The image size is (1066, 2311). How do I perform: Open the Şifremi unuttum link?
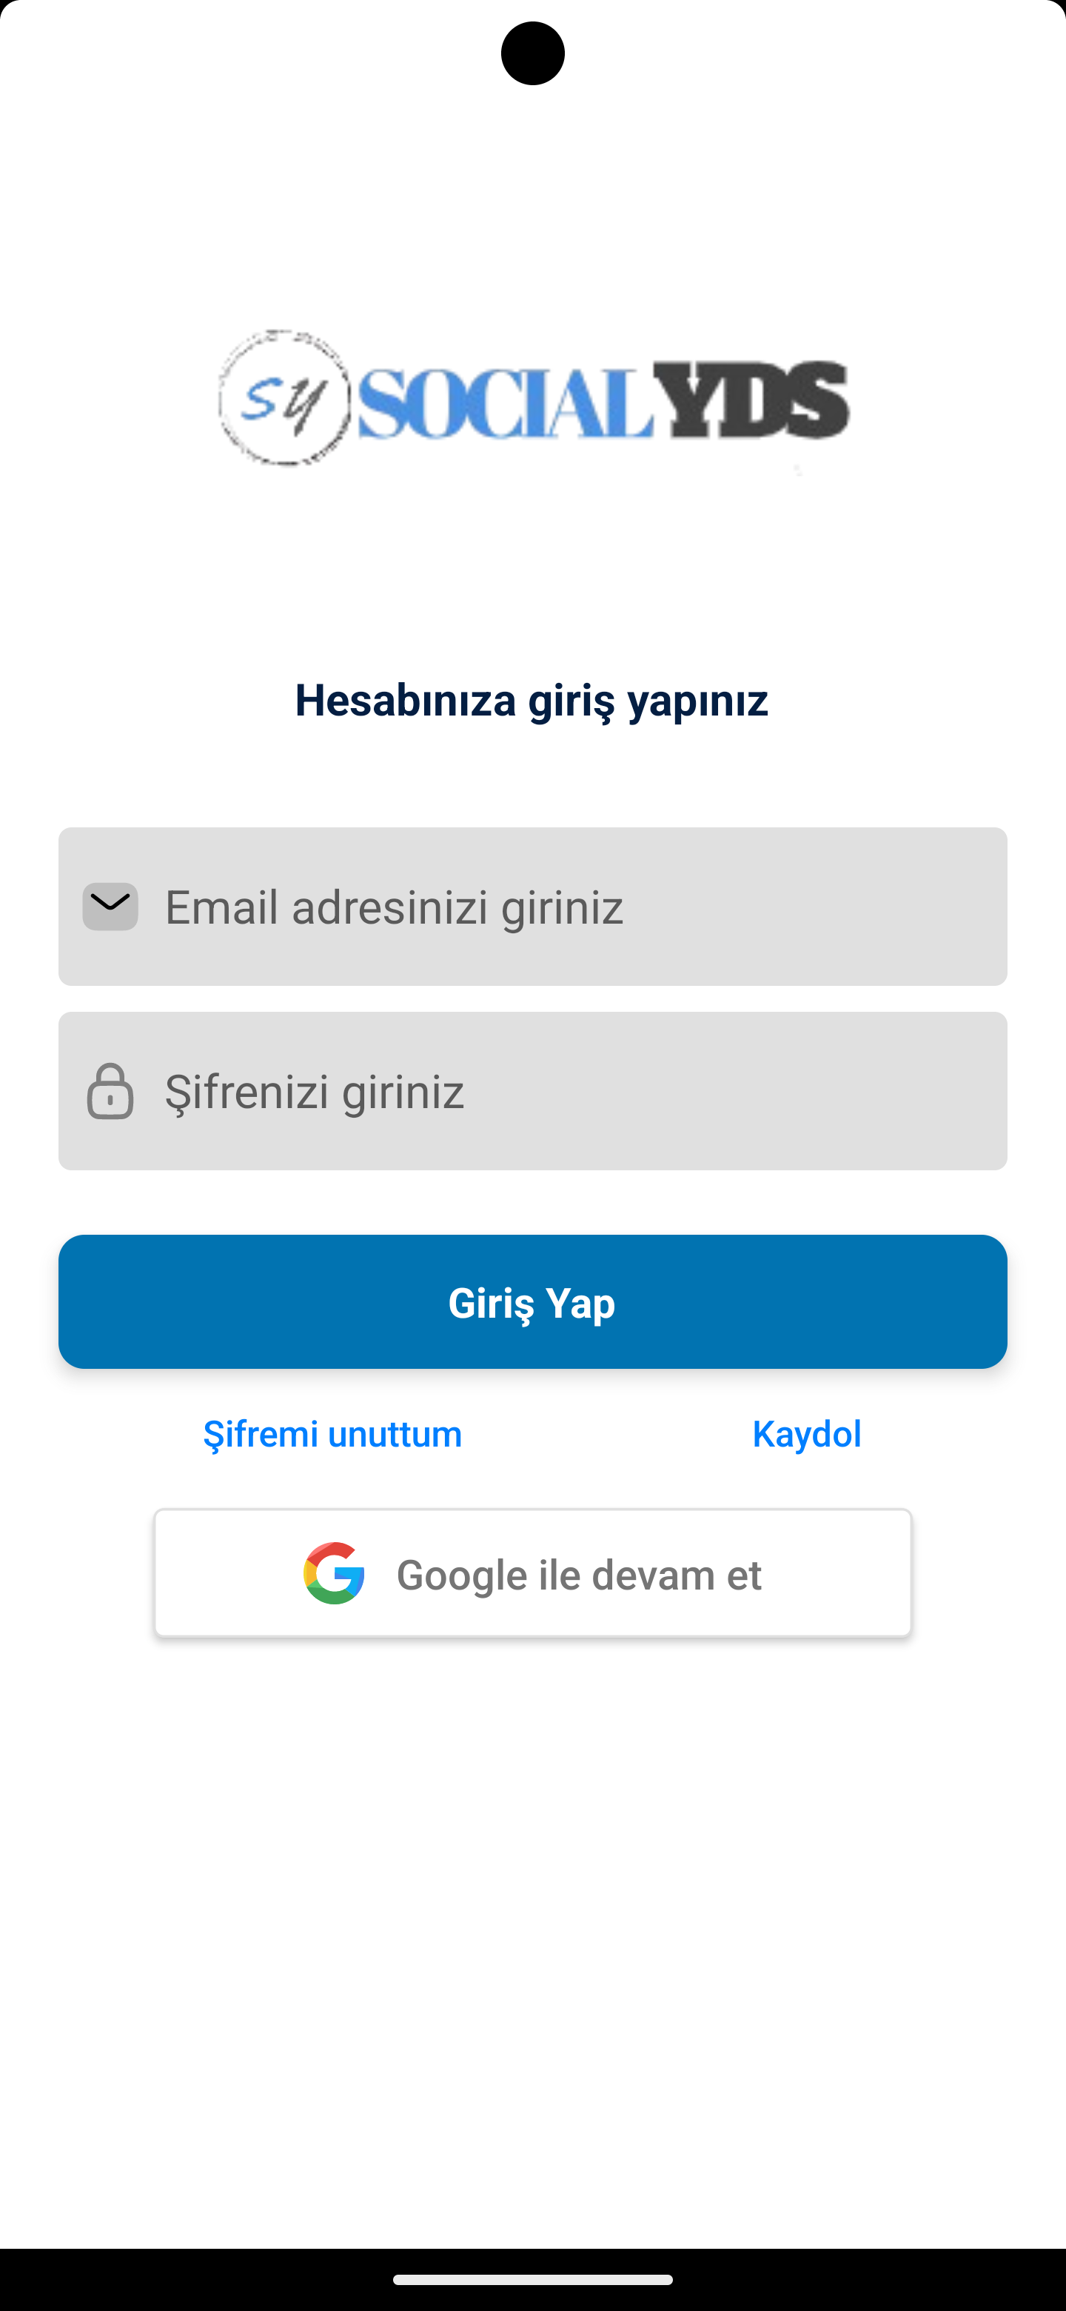[x=332, y=1433]
